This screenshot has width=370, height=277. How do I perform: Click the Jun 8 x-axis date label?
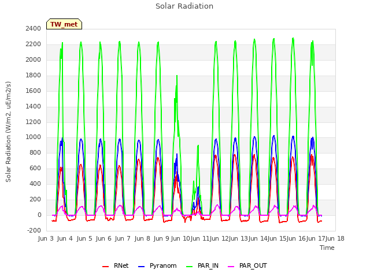(142, 238)
